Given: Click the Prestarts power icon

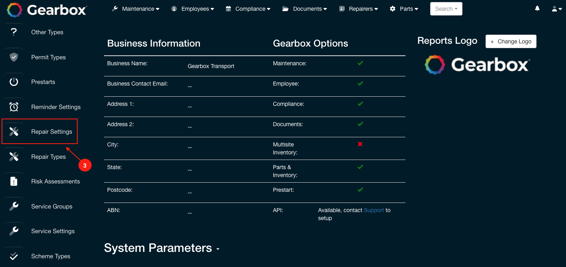Looking at the screenshot, I should (14, 82).
